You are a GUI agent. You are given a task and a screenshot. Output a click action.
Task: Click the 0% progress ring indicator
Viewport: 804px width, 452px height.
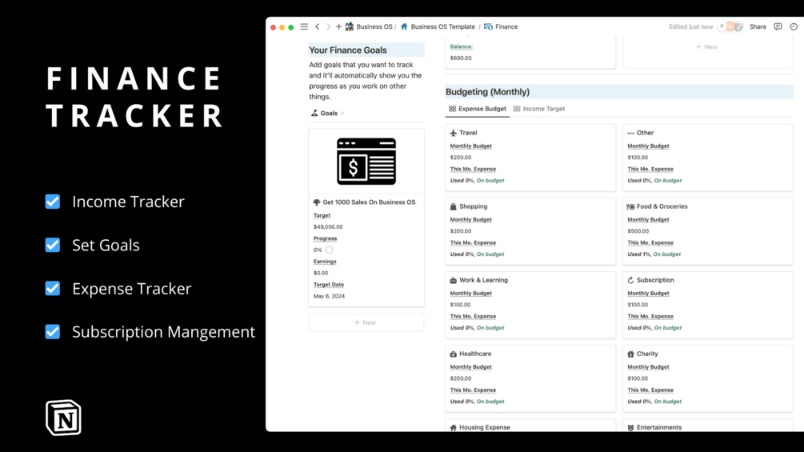[329, 250]
